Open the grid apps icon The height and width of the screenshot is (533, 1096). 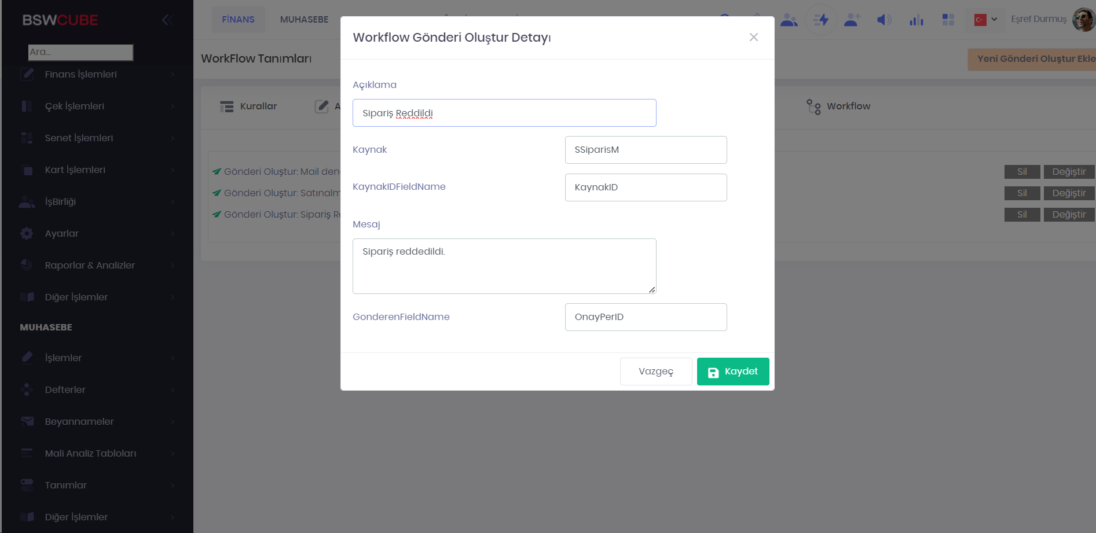[x=948, y=20]
